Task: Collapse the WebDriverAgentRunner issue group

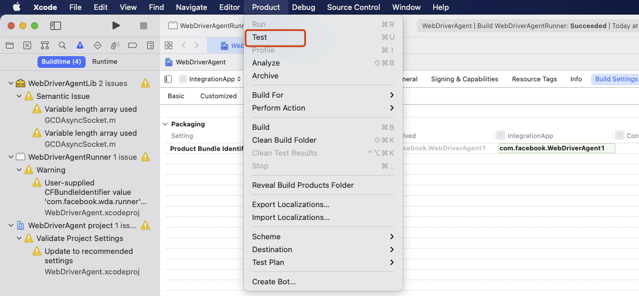Action: point(11,157)
